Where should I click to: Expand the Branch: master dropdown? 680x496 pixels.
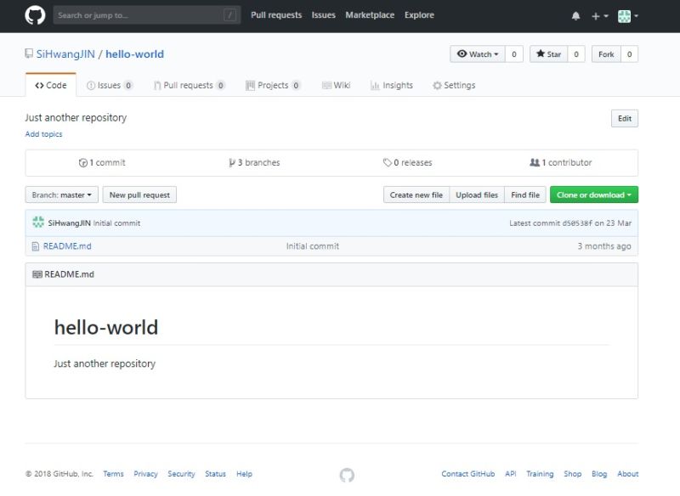click(x=61, y=195)
